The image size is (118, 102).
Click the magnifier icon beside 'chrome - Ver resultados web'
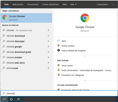click(x=4, y=30)
